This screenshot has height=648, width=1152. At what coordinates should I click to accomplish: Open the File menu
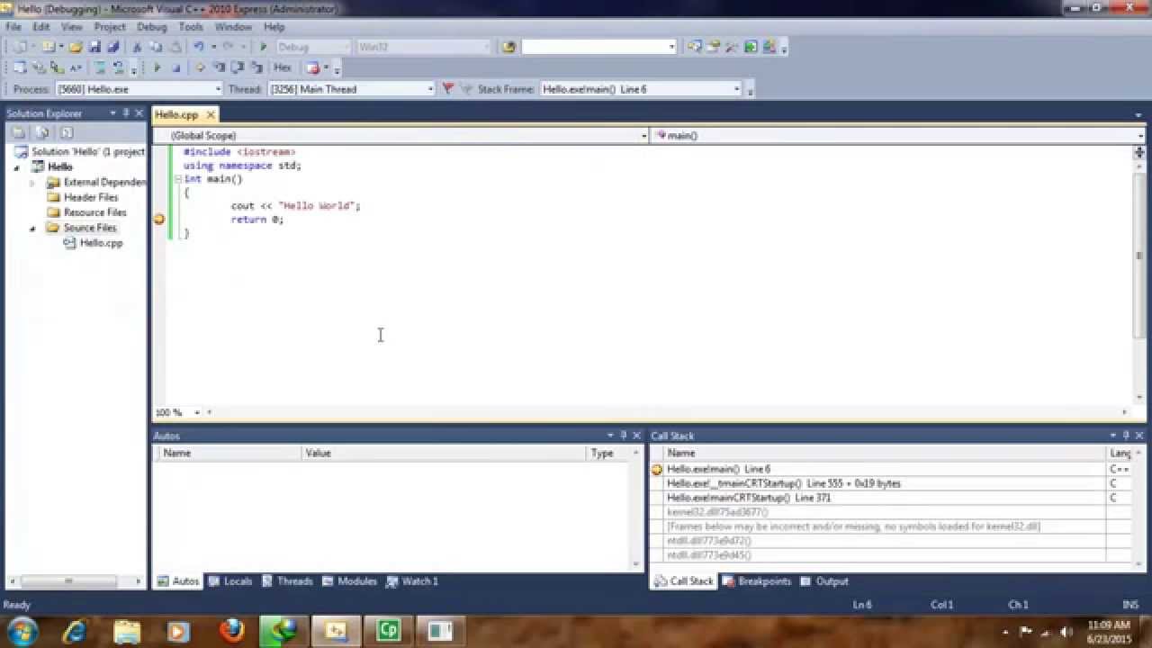[x=13, y=27]
